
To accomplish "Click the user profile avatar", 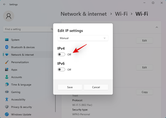I will point(9,16).
